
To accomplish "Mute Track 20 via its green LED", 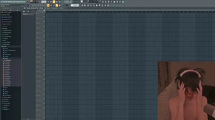I will (x=44, y=108).
